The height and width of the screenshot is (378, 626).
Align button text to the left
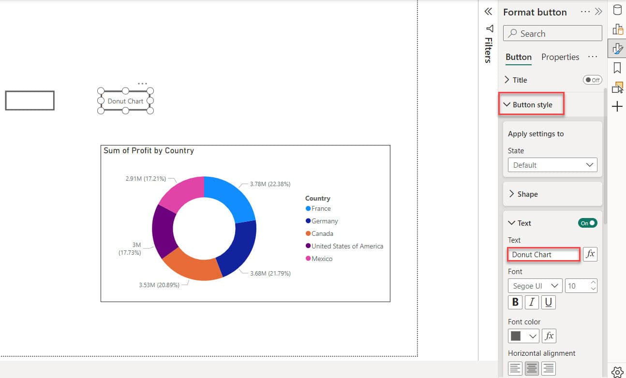pyautogui.click(x=515, y=368)
